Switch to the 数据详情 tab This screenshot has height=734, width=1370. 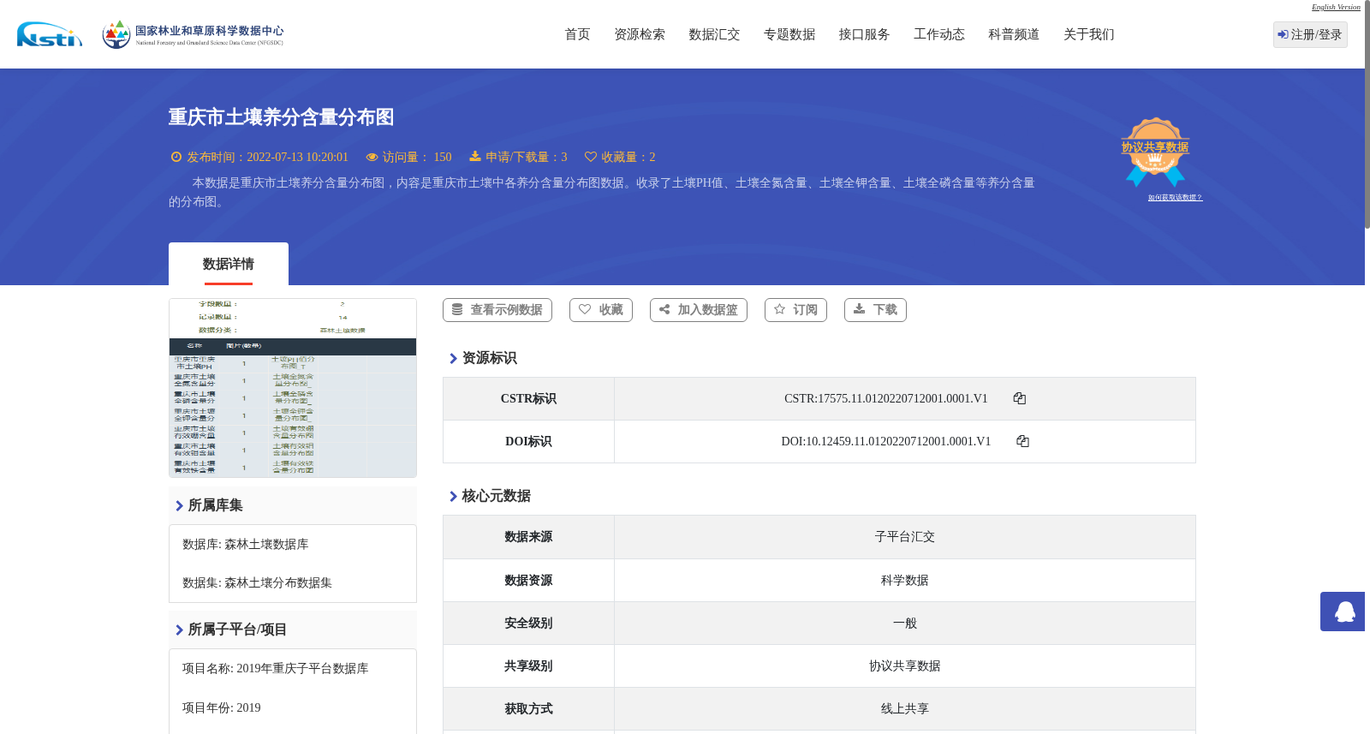[229, 264]
